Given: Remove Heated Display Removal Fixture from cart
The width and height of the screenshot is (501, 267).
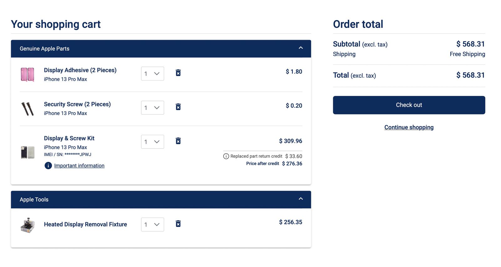Looking at the screenshot, I should pos(178,224).
